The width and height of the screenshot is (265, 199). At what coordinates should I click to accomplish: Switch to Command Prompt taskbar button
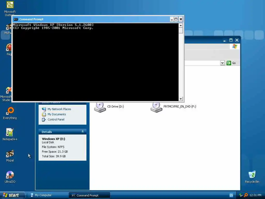tap(89, 195)
